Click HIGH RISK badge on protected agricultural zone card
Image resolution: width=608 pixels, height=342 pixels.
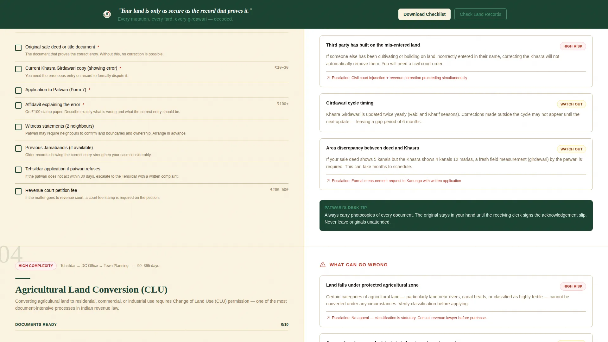click(x=573, y=286)
